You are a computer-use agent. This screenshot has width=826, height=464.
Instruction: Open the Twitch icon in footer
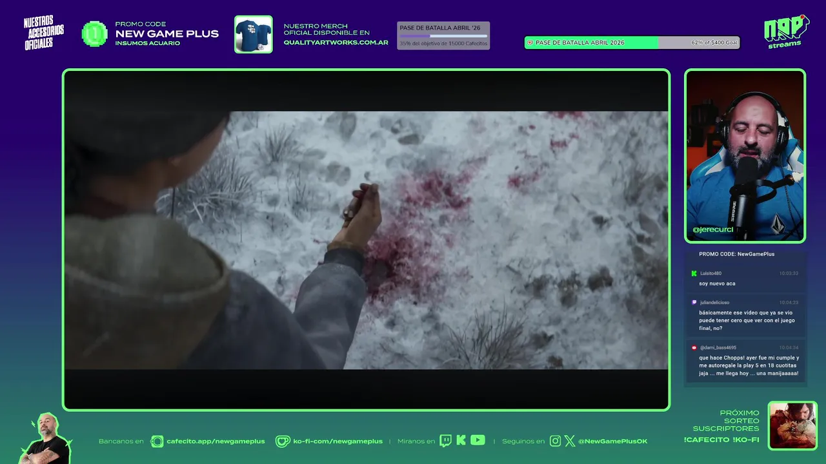click(x=445, y=441)
